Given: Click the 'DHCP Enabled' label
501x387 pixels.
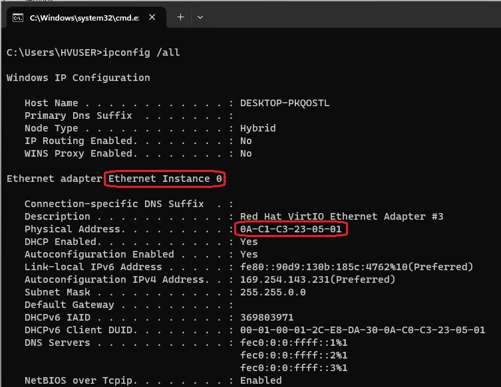Looking at the screenshot, I should (61, 242).
